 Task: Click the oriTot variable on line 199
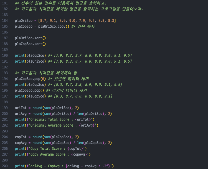click(21, 108)
